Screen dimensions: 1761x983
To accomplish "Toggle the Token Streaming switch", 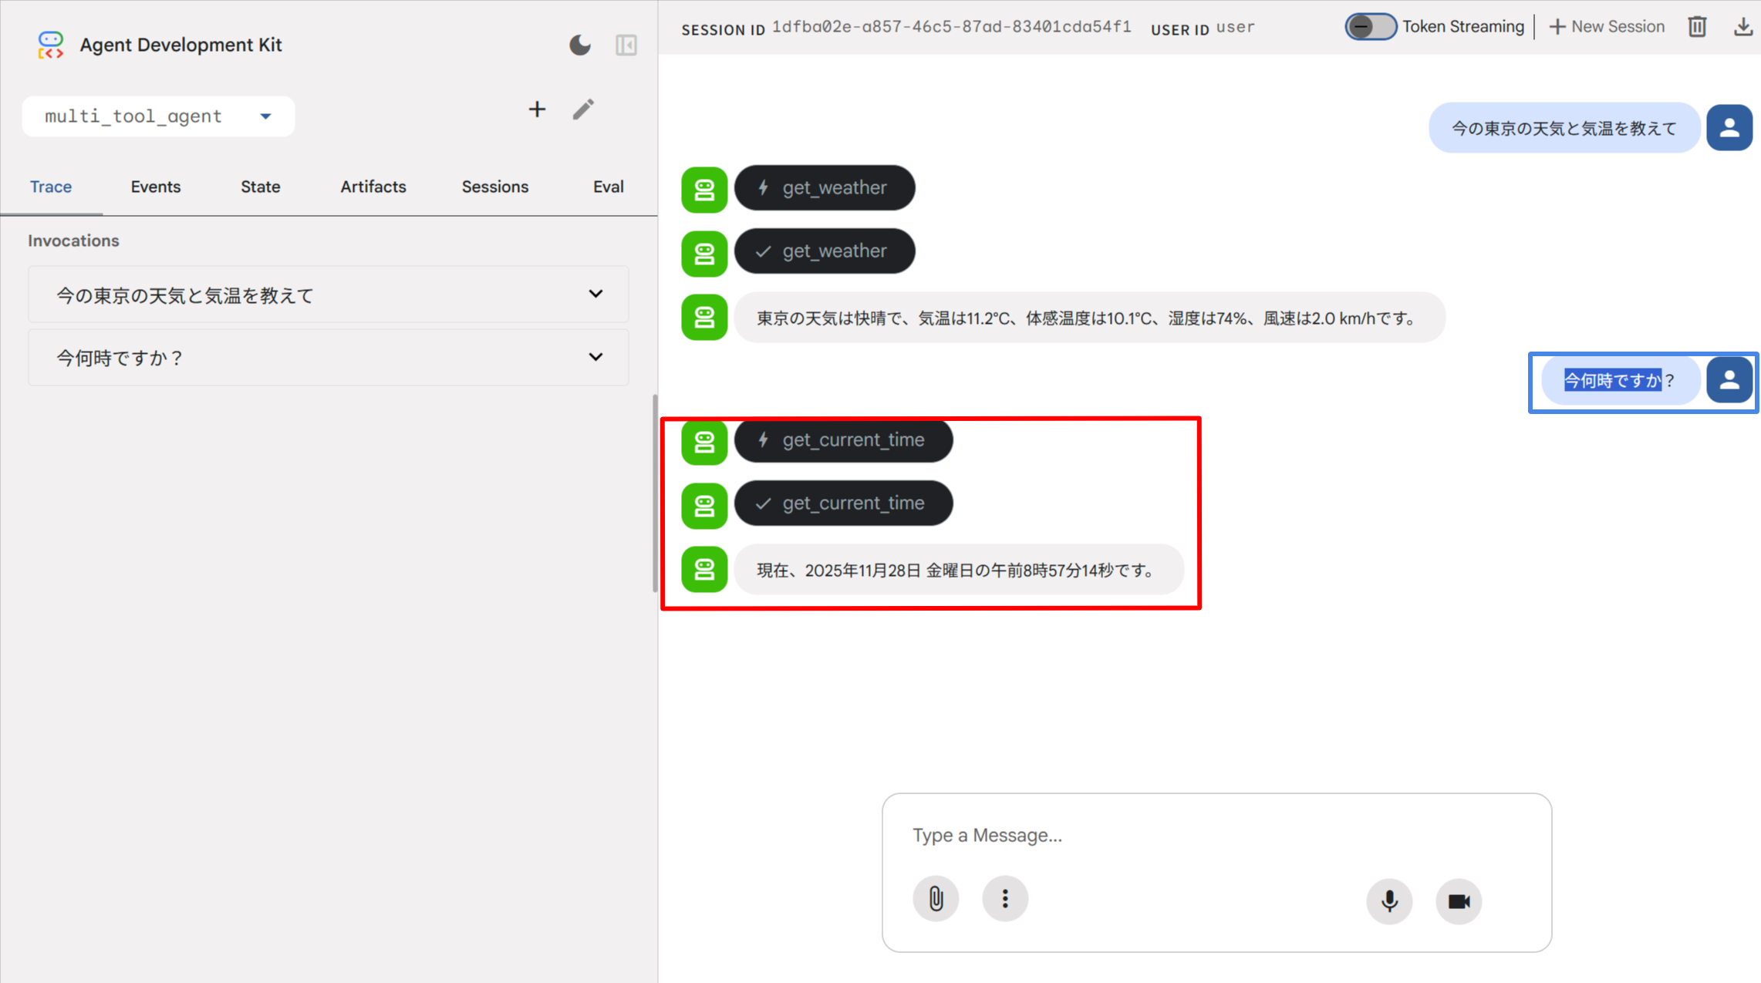I will (x=1370, y=27).
